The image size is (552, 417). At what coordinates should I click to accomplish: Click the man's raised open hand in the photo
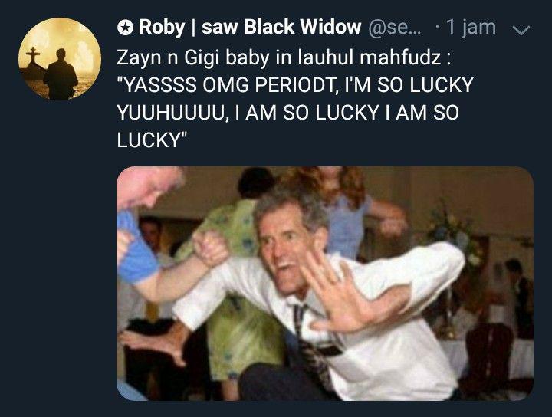[x=338, y=292]
